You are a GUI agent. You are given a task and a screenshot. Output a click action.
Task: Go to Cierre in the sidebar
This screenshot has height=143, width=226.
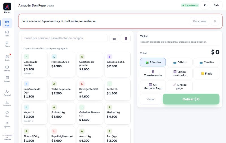tap(7, 44)
